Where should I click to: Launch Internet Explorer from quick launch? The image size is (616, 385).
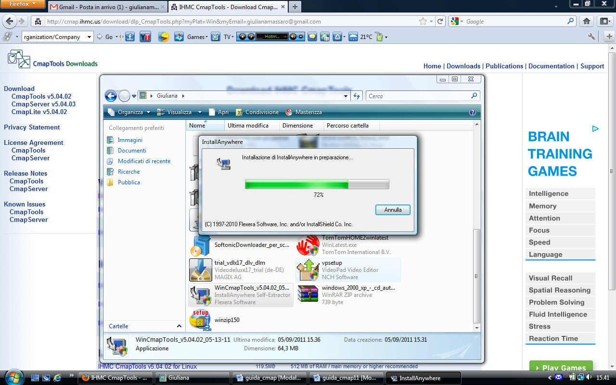point(58,378)
